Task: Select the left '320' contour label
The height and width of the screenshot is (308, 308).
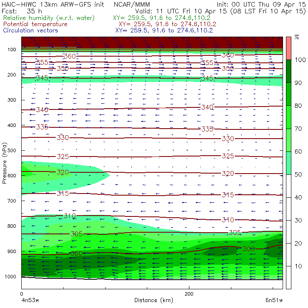Action: (63, 172)
